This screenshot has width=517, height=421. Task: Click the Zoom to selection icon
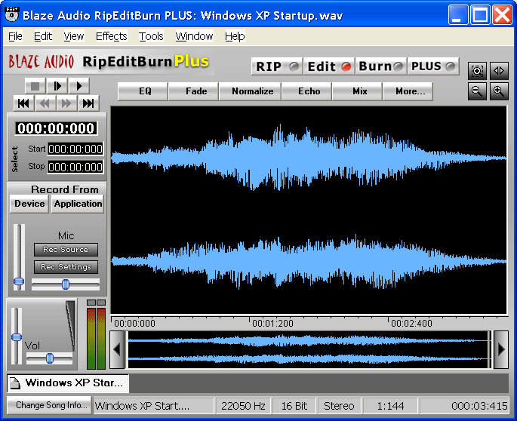point(477,71)
